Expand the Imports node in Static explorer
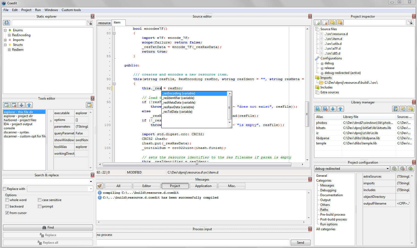417x248 pixels. coord(5,40)
